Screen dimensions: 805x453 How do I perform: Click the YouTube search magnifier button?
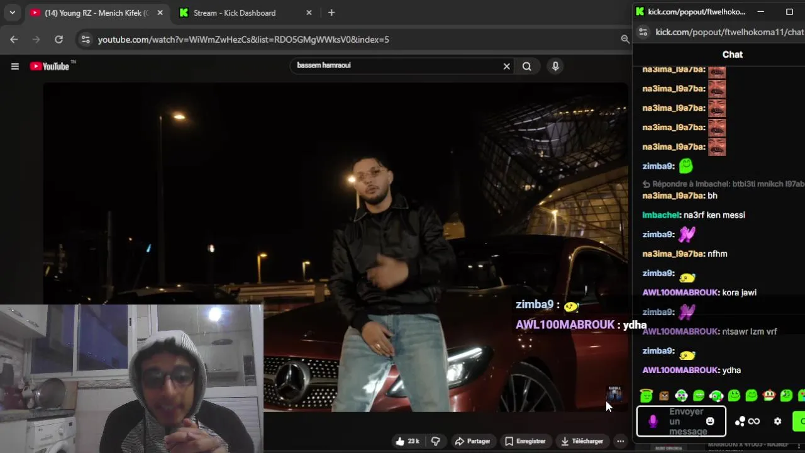[527, 66]
